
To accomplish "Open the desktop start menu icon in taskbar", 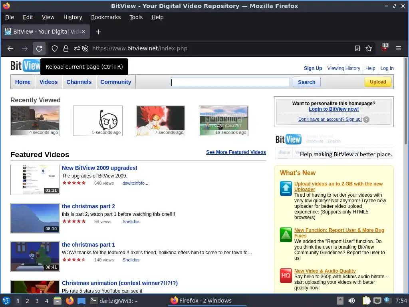I will pos(6,301).
